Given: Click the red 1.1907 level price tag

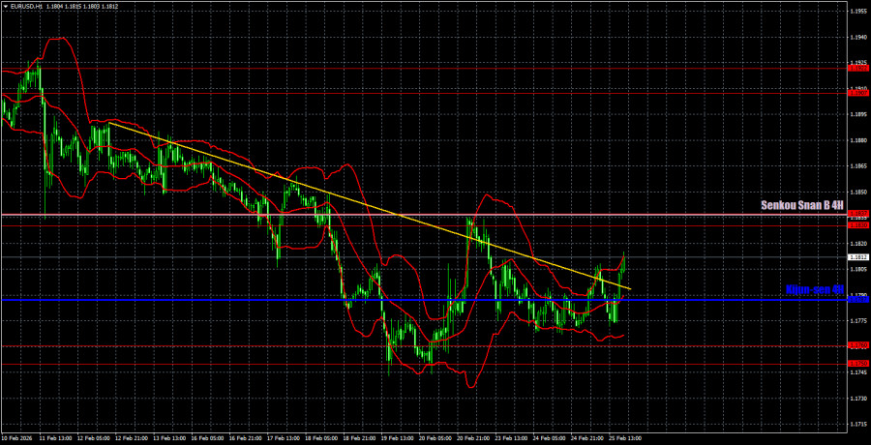Looking at the screenshot, I should click(x=858, y=93).
